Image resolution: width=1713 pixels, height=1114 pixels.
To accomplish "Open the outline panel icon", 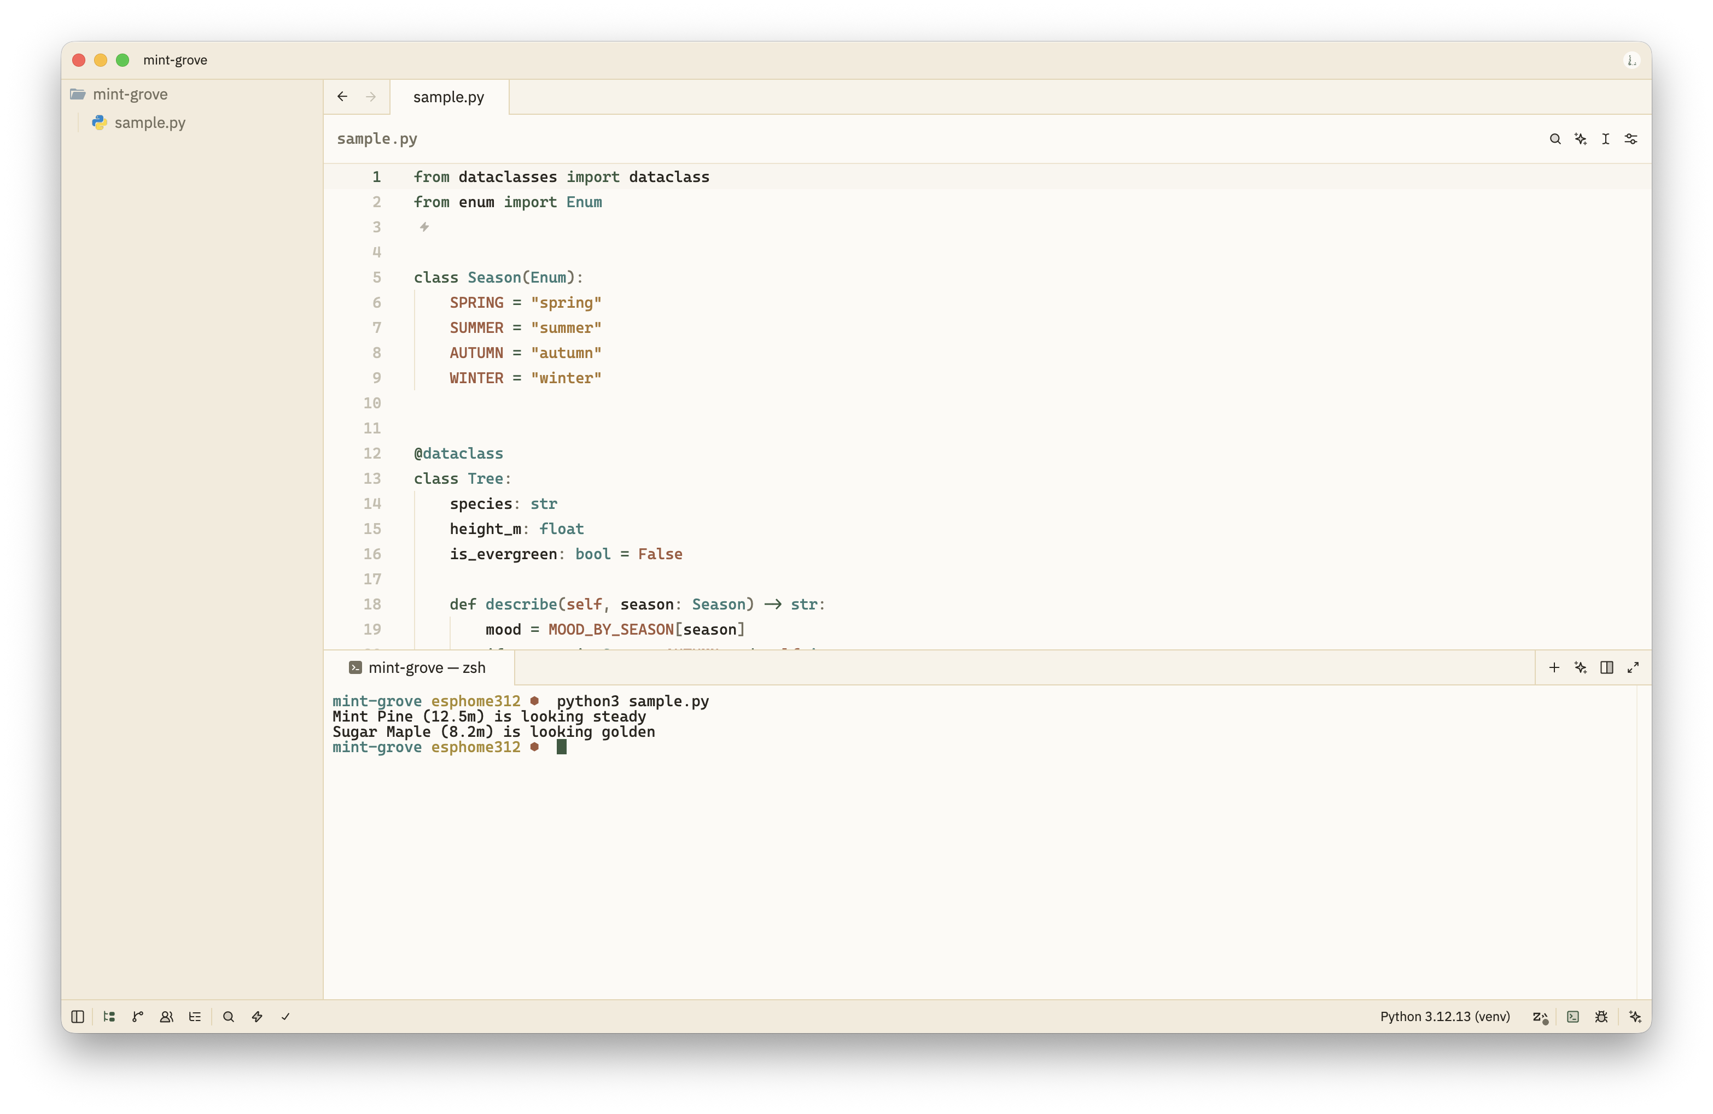I will click(x=195, y=1016).
